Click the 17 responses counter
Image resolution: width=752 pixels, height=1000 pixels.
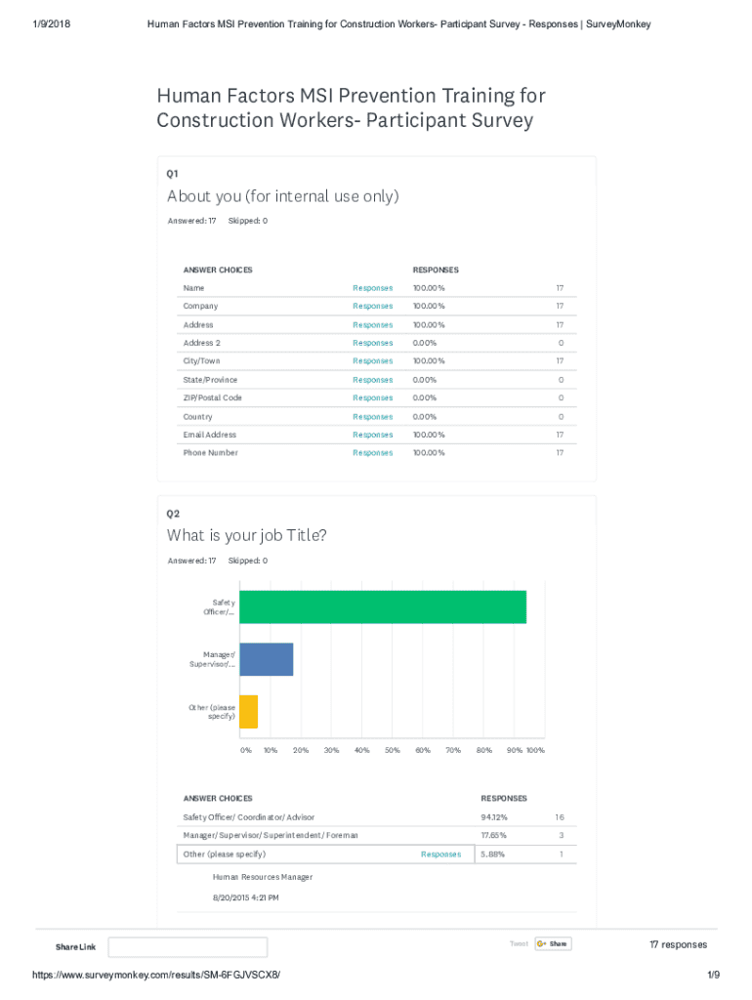pyautogui.click(x=678, y=944)
